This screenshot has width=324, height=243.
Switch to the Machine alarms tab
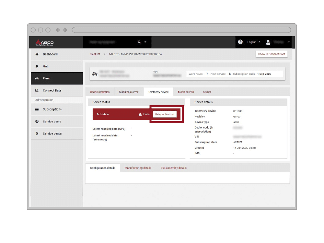tap(129, 92)
